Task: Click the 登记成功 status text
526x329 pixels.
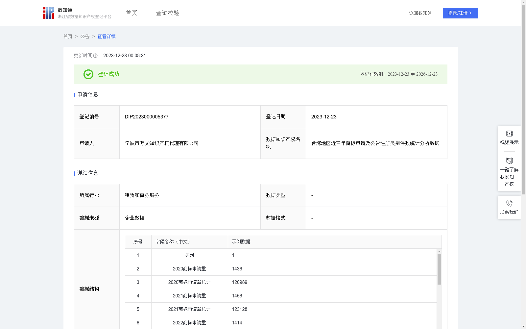Action: coord(109,74)
